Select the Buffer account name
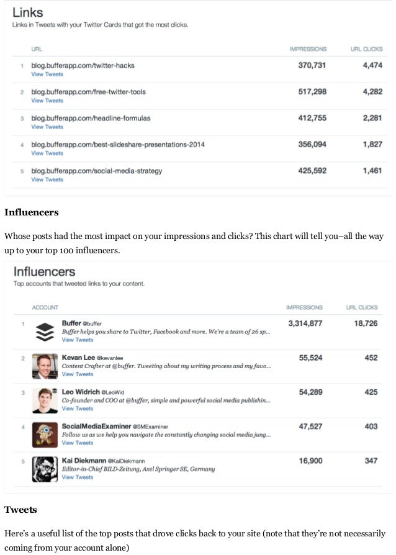The image size is (396, 555). (71, 323)
